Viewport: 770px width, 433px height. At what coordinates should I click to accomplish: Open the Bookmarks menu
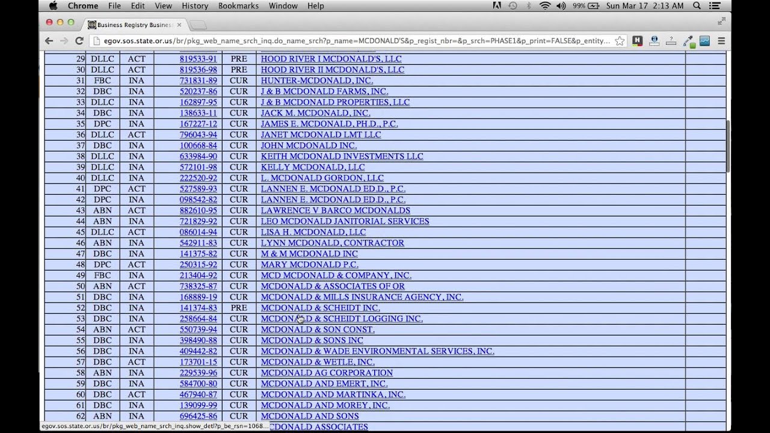(238, 5)
